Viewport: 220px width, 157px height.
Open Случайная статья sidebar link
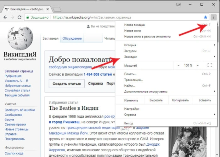pos(17,90)
